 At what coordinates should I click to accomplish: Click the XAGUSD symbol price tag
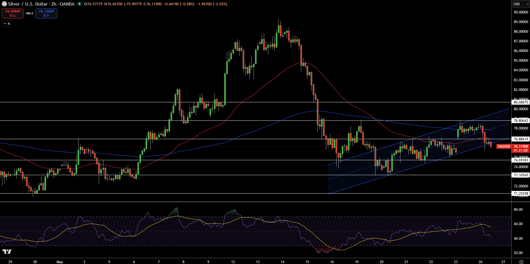point(504,146)
